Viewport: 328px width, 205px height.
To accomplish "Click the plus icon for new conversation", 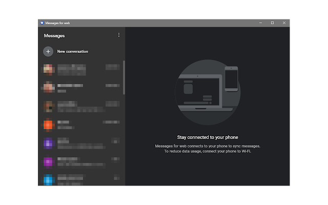I will click(48, 51).
